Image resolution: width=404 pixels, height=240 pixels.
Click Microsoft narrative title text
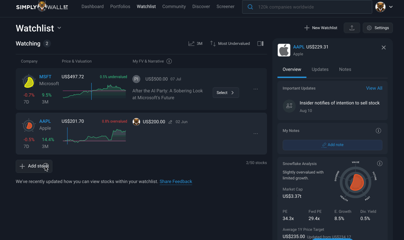168,94
